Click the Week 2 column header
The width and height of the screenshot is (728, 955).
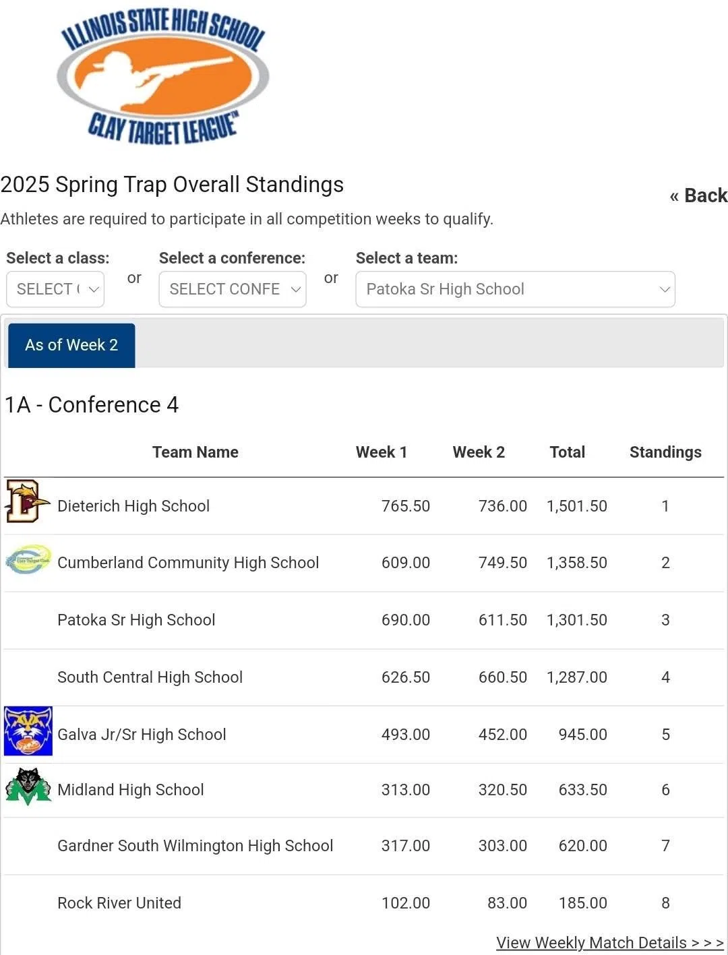[479, 452]
